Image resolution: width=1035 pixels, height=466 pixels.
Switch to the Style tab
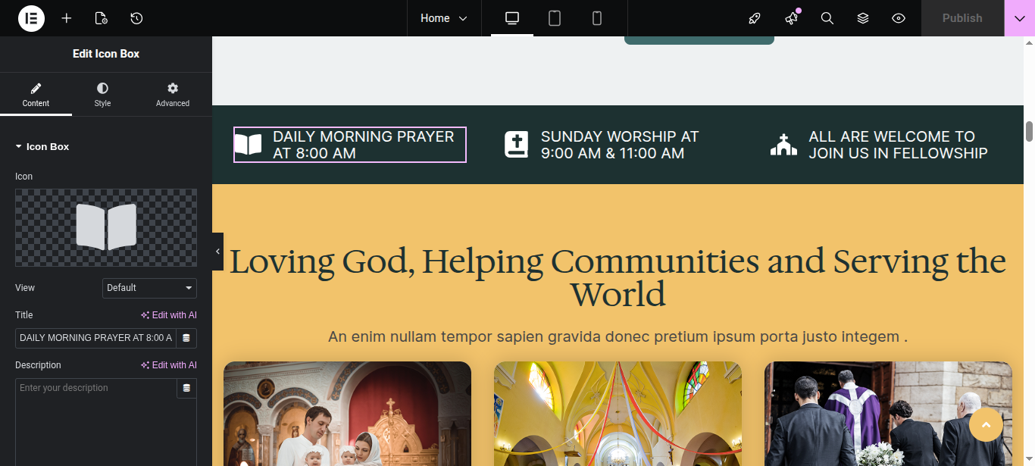[x=102, y=95]
